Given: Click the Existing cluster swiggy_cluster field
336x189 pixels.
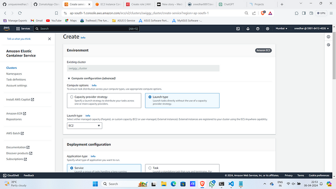Looking at the screenshot, I should pos(143,68).
